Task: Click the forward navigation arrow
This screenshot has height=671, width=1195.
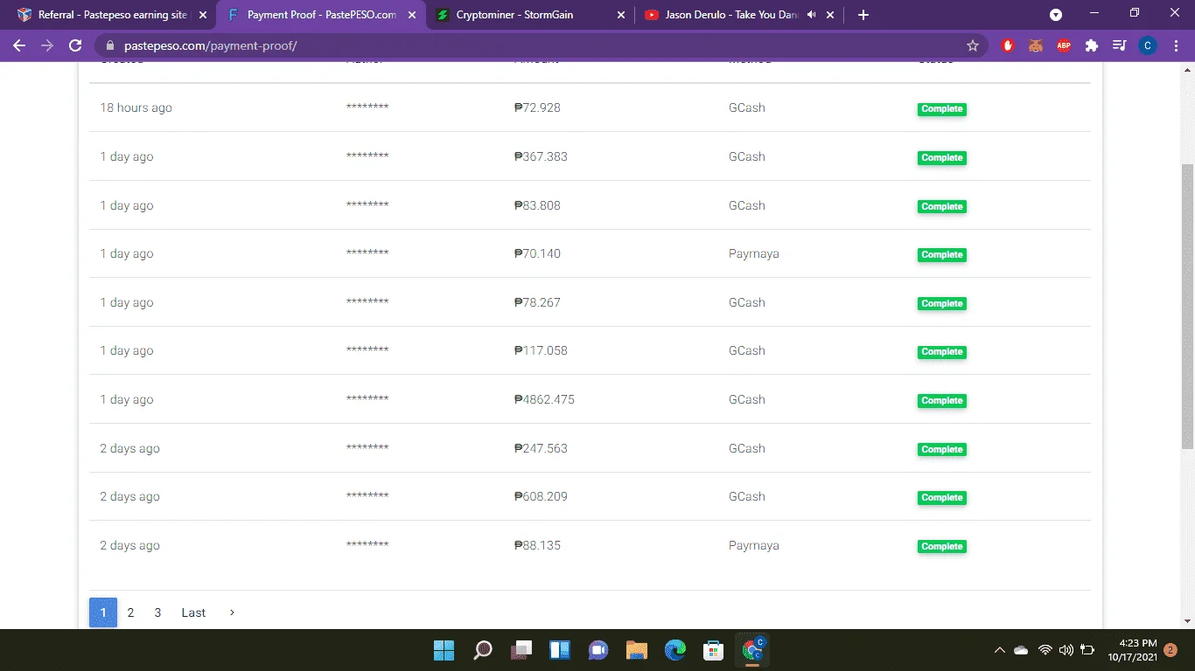Action: point(47,45)
